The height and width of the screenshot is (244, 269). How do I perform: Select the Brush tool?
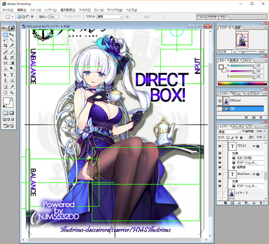point(12,52)
